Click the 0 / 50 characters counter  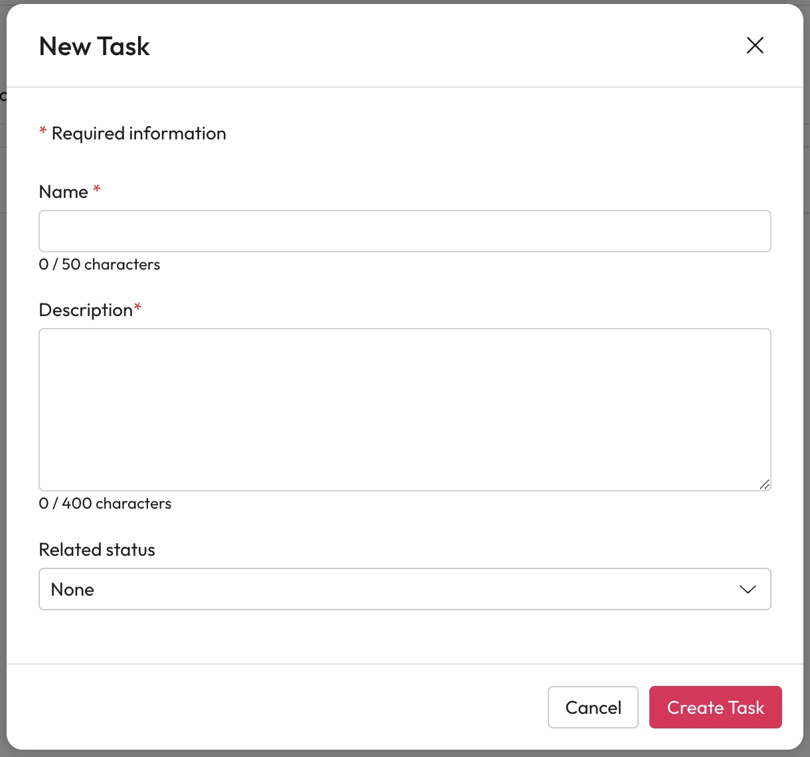(x=100, y=264)
